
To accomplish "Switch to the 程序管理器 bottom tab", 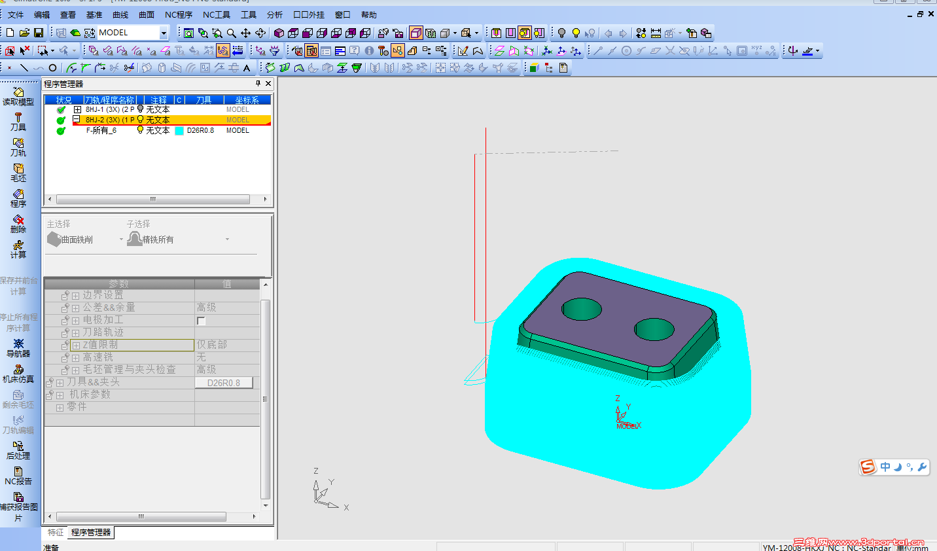I will [91, 533].
